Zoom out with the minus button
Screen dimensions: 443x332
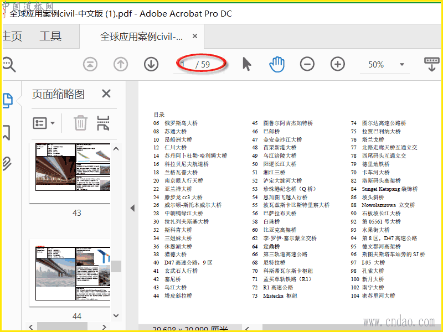pos(307,64)
